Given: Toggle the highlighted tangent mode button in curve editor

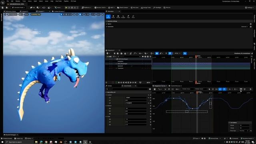Looking at the screenshot, I should point(220,89).
